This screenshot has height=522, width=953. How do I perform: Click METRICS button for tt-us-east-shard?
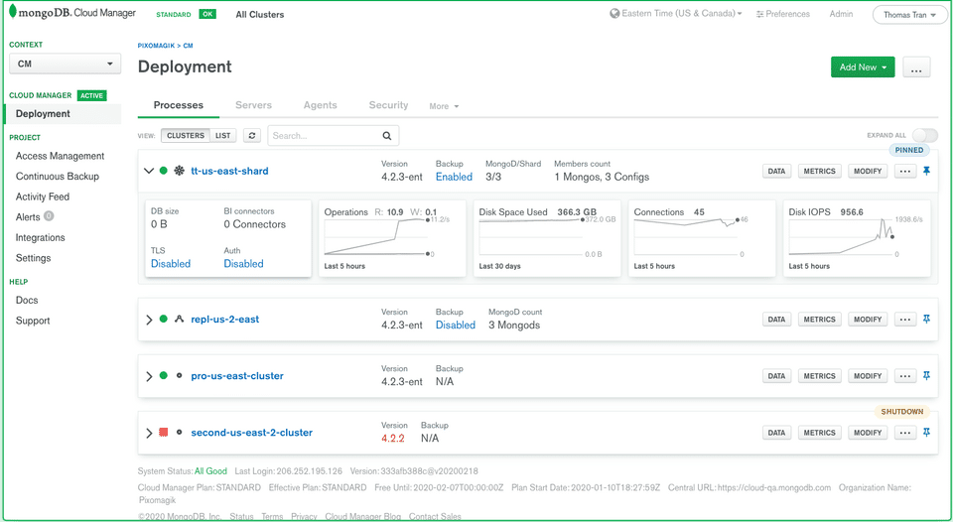(819, 171)
